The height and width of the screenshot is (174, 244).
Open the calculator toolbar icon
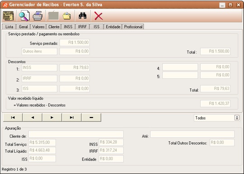point(8,16)
